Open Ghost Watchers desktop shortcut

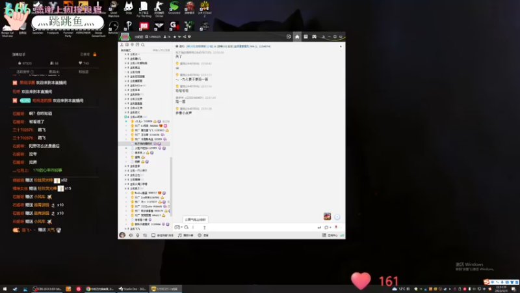pos(113,8)
